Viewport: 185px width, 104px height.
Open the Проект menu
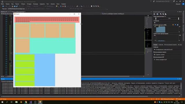click(x=17, y=4)
